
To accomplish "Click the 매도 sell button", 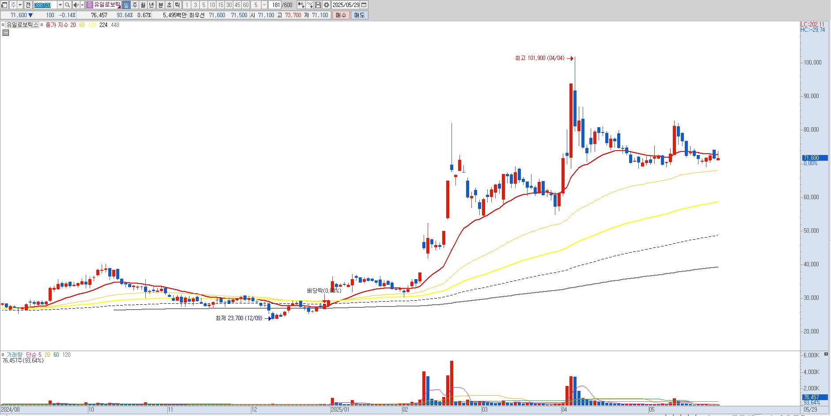I will 359,15.
